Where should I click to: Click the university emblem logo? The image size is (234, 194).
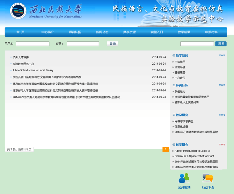18,11
